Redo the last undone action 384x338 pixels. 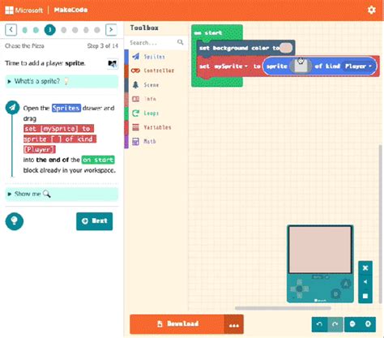(335, 324)
